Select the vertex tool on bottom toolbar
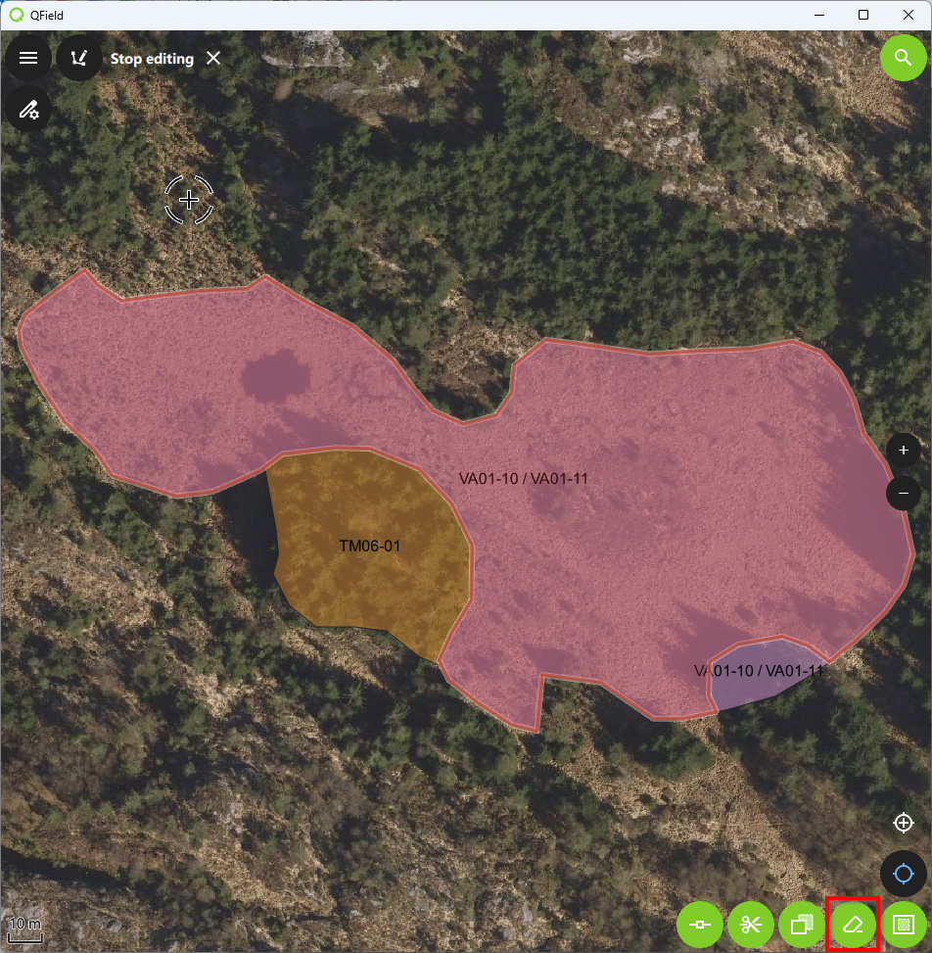This screenshot has height=953, width=932. [x=700, y=925]
